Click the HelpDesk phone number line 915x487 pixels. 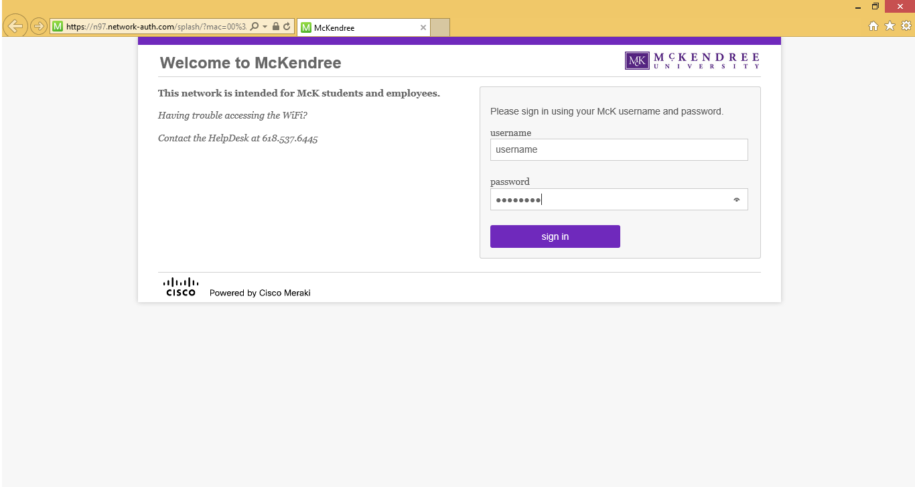(238, 139)
